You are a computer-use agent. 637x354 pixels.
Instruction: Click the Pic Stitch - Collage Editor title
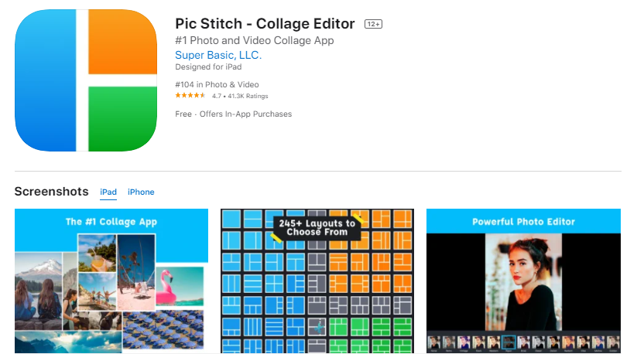pyautogui.click(x=265, y=24)
